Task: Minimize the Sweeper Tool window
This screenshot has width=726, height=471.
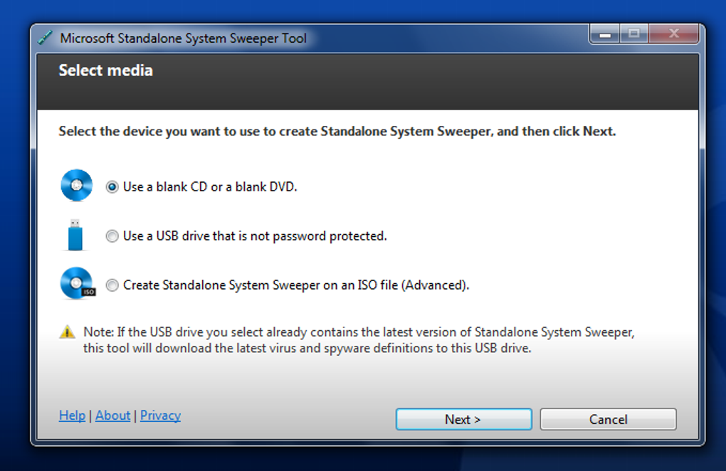Action: pos(605,33)
